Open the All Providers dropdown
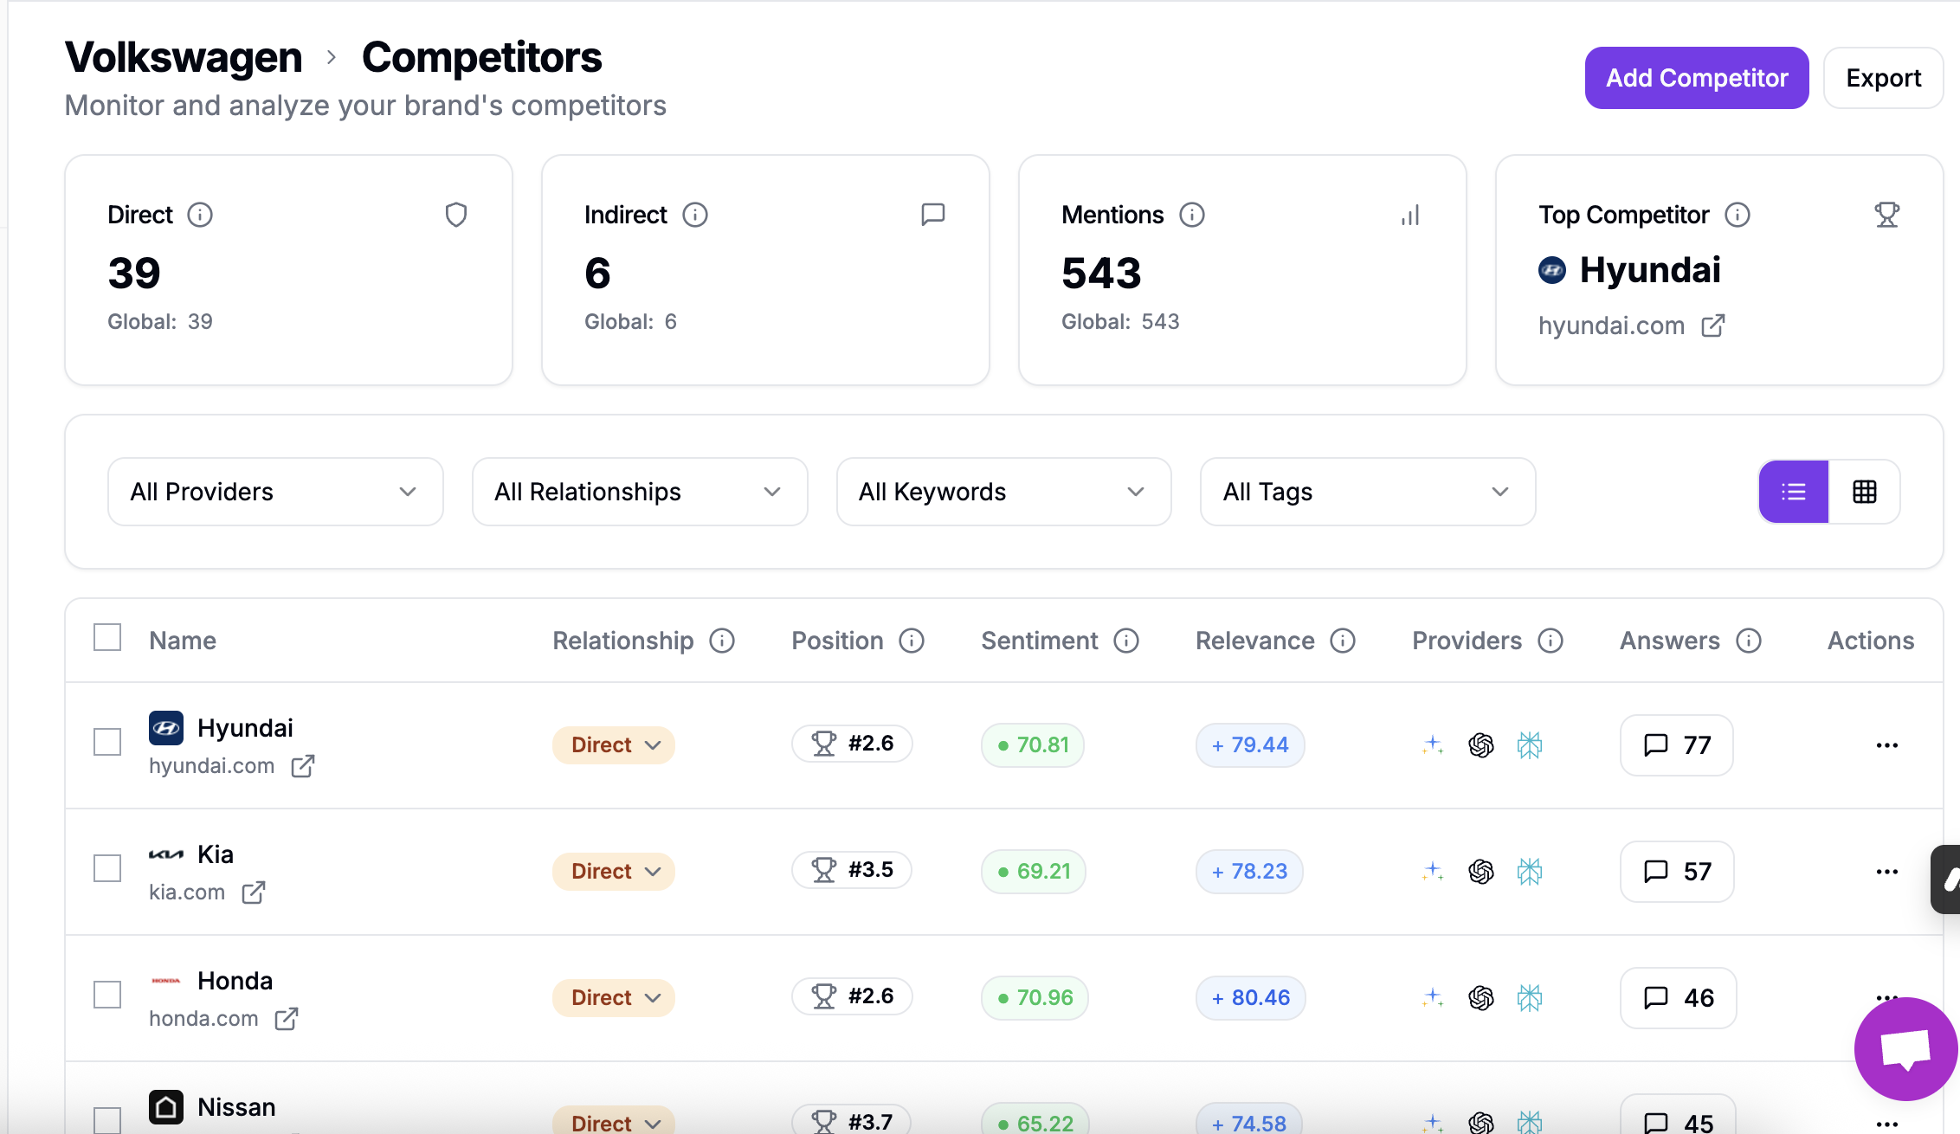1960x1134 pixels. 275,492
